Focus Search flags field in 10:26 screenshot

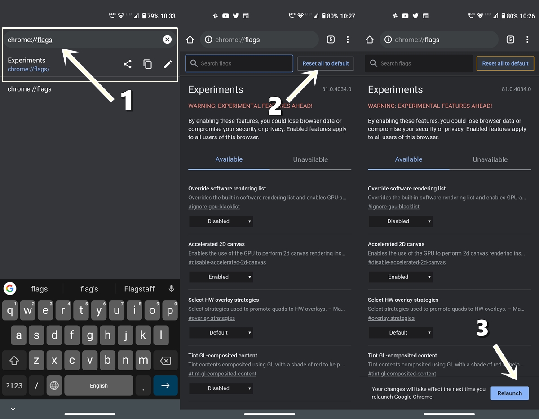[x=419, y=63]
